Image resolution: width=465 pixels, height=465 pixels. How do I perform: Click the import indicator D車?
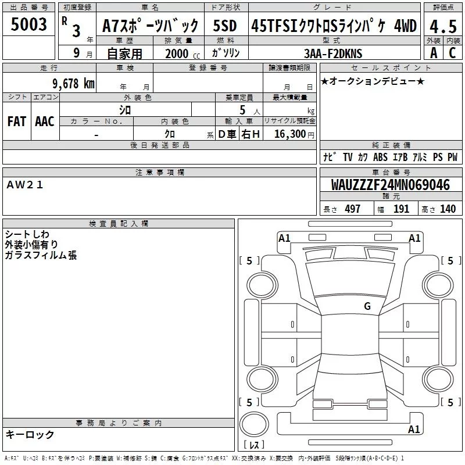tap(227, 134)
